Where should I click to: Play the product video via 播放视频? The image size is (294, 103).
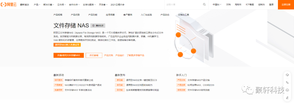pos(98,25)
